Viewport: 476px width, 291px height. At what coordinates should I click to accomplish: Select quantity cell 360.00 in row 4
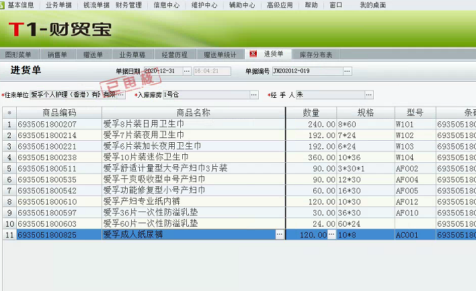tap(311, 157)
